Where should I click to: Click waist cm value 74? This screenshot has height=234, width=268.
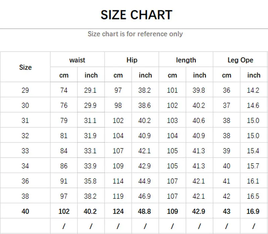point(64,90)
